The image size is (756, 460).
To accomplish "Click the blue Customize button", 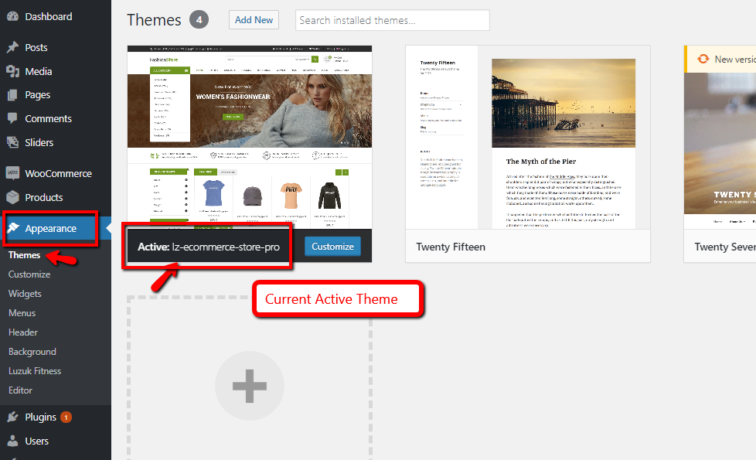I will pos(332,247).
